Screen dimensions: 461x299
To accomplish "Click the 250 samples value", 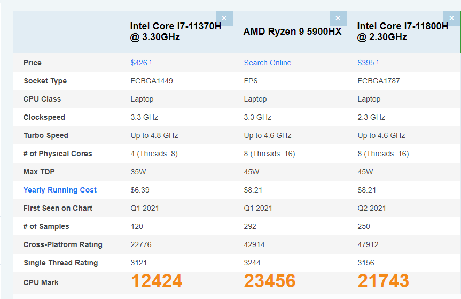I will (364, 227).
